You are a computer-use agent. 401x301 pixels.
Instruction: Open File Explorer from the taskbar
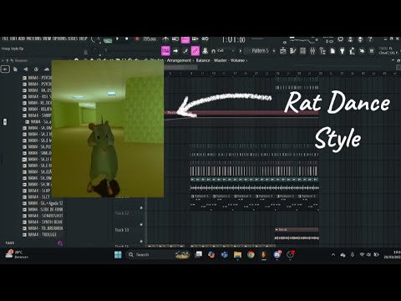coord(237,255)
